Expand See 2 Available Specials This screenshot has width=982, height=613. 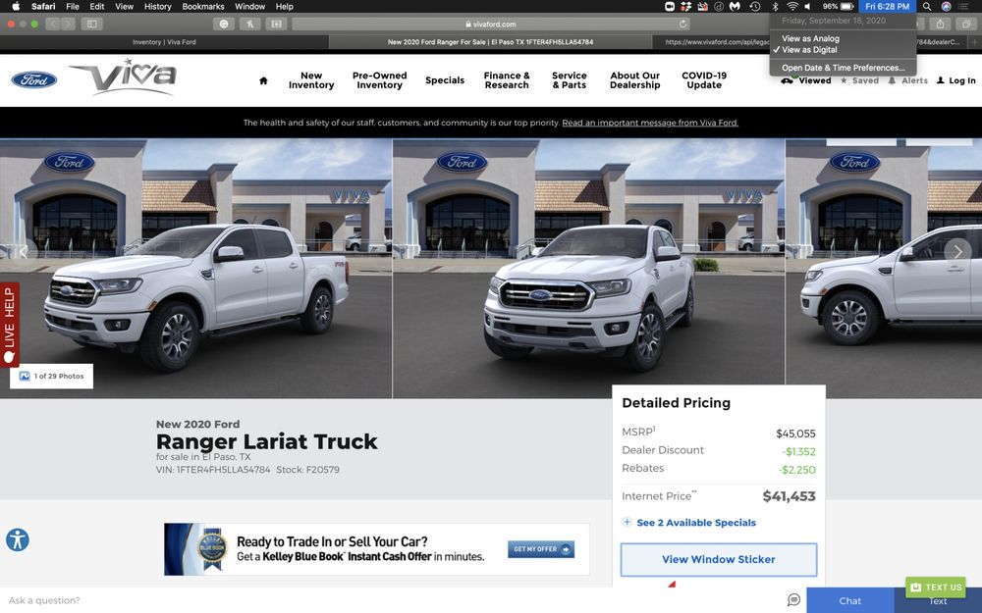[x=689, y=523]
